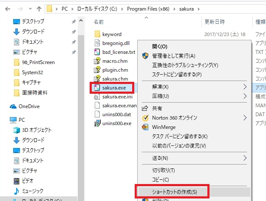This screenshot has width=266, height=201.
Task: Go forward with the forward arrow
Action: click(x=20, y=9)
